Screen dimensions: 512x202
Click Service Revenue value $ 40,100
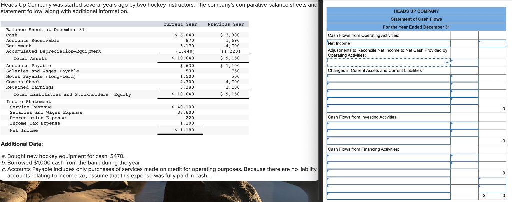(184, 107)
